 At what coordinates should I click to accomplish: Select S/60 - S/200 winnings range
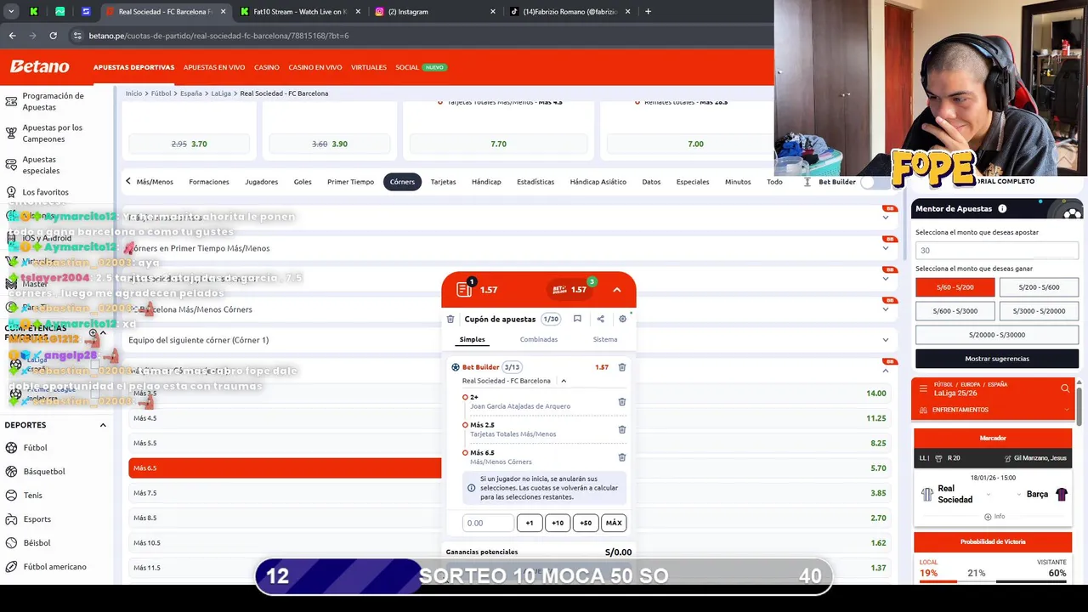point(955,287)
